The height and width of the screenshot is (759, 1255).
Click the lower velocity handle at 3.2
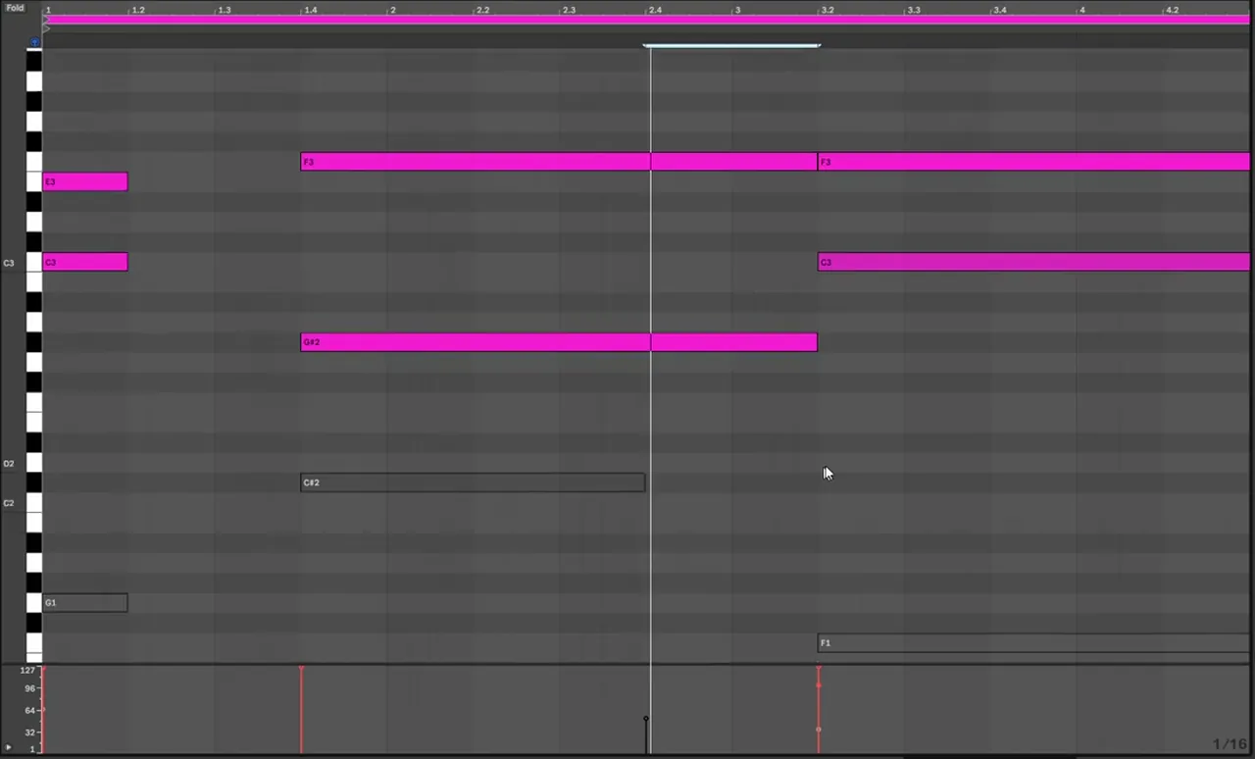(x=819, y=730)
